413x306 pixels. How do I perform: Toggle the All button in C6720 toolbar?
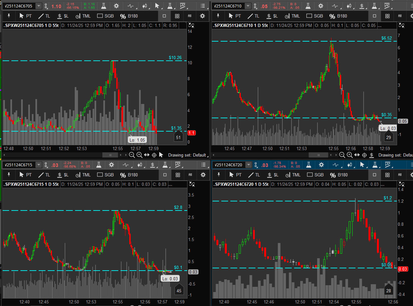click(400, 175)
